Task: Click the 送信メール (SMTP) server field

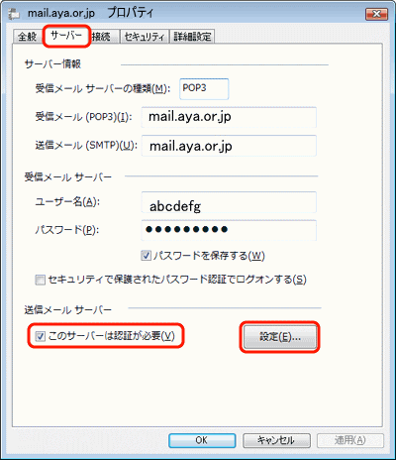Action: point(229,146)
